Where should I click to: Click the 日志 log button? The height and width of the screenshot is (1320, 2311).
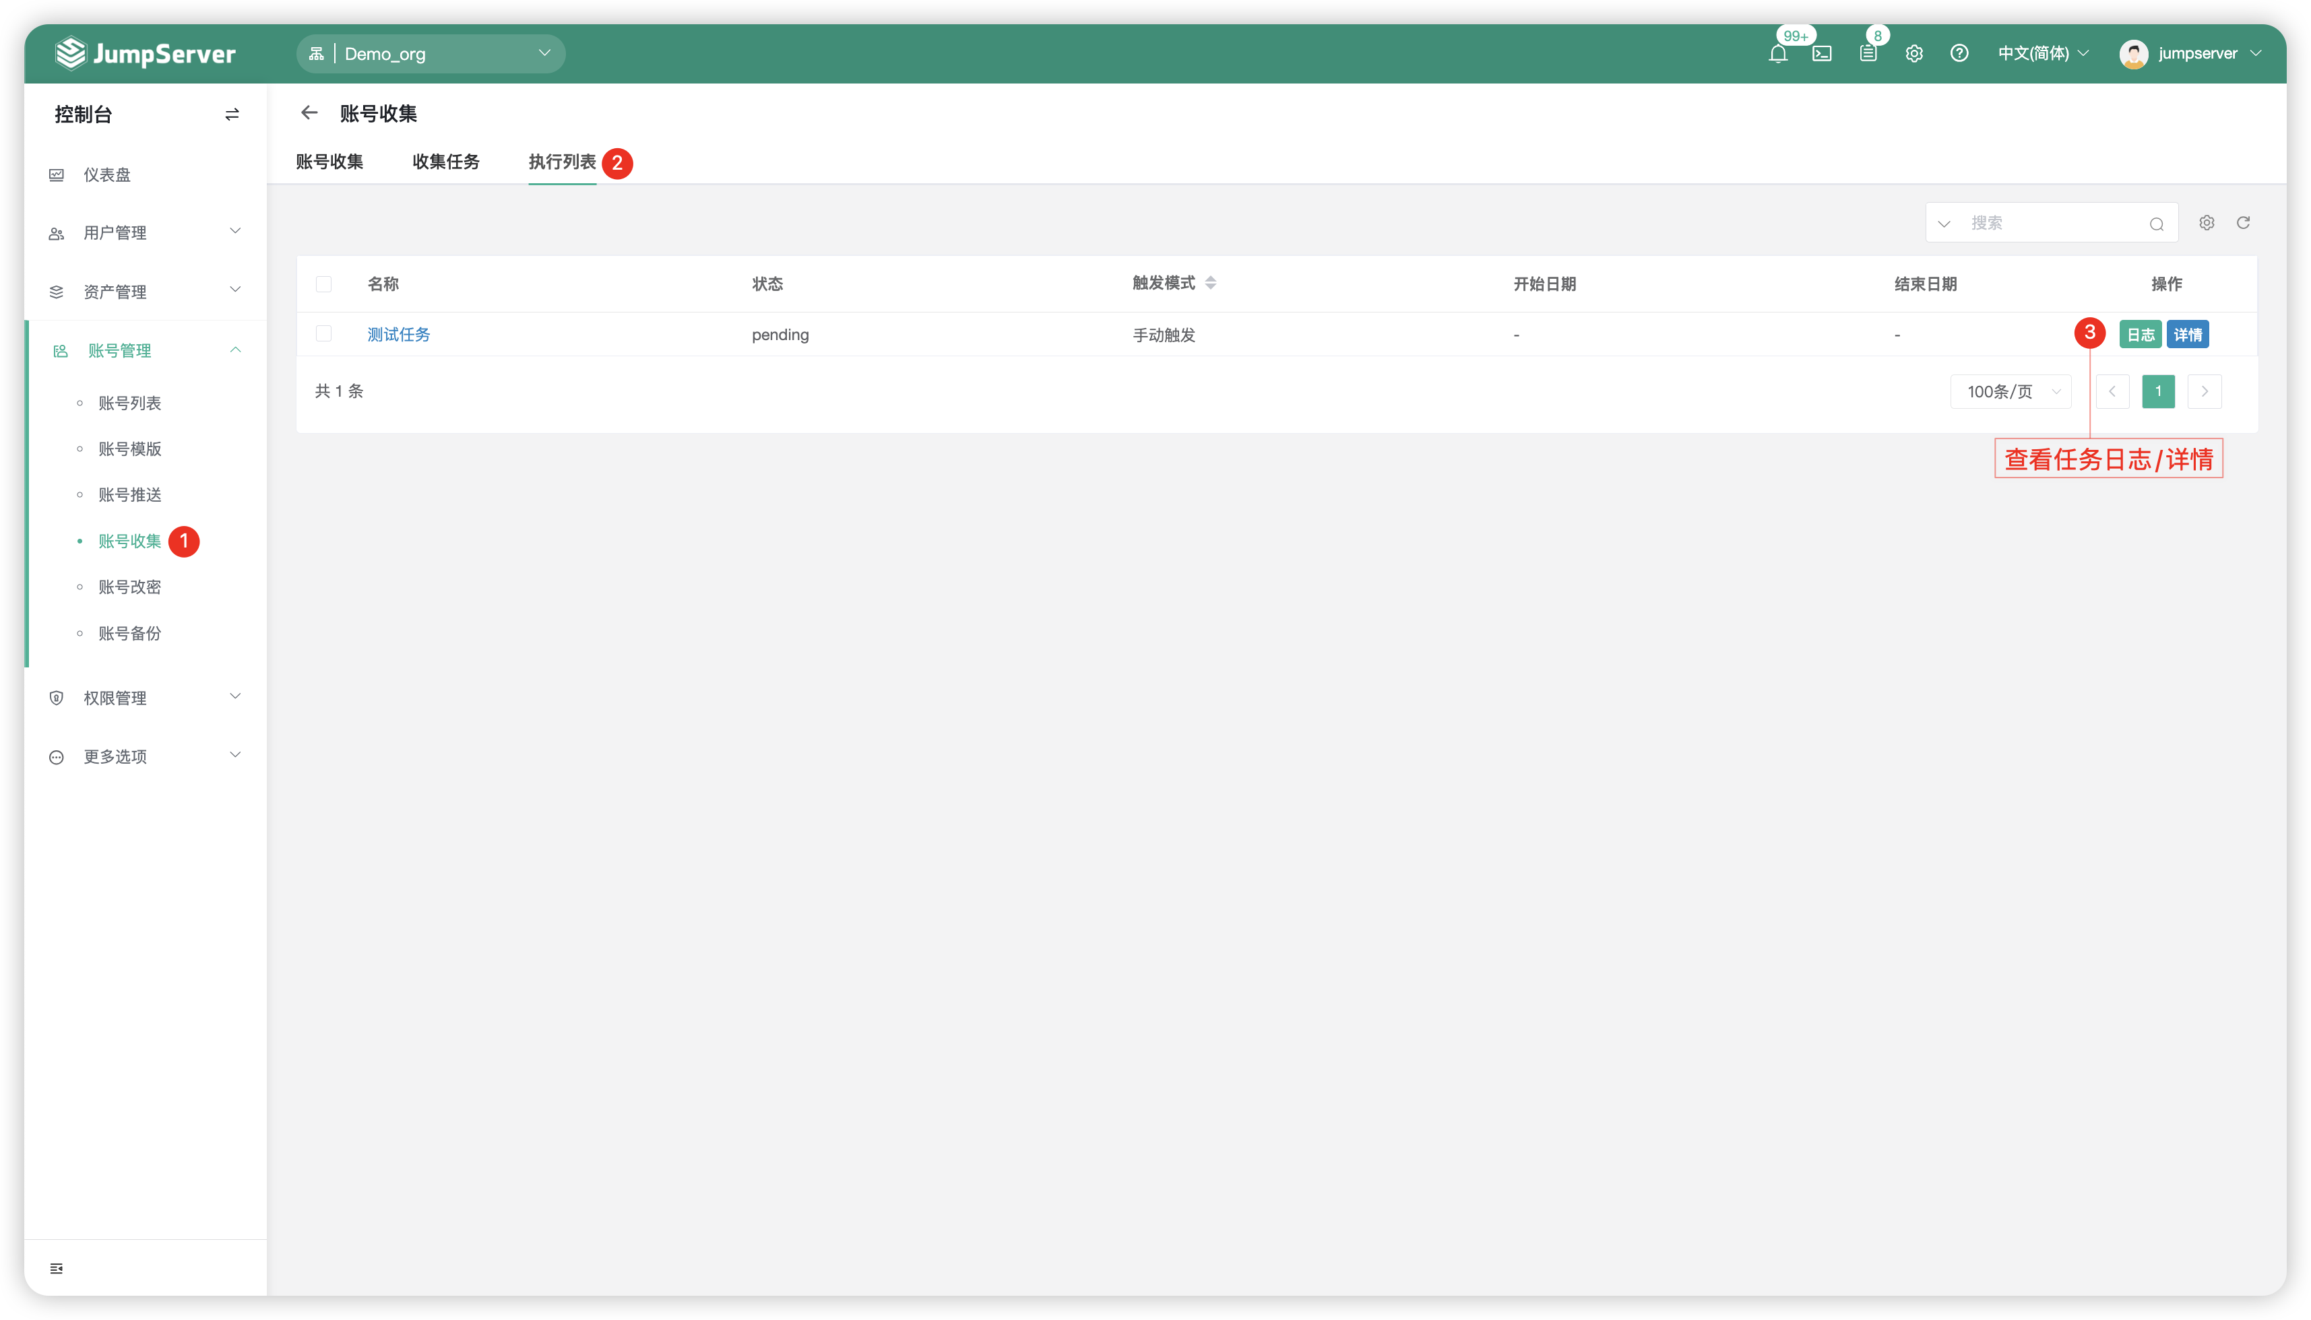click(x=2141, y=335)
